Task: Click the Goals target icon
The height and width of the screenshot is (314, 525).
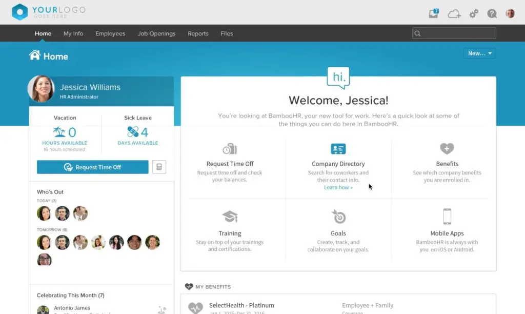Action: tap(338, 217)
